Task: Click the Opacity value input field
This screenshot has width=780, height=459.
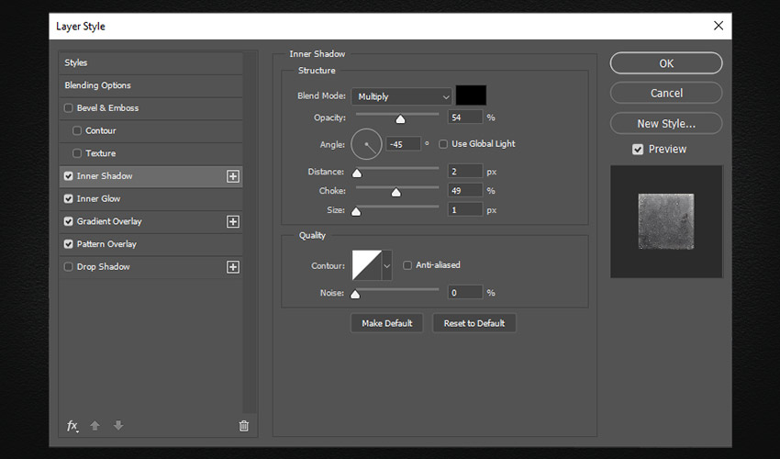Action: 465,118
